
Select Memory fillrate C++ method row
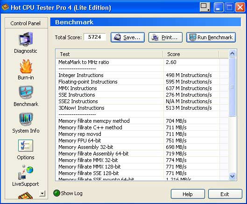pos(142,127)
